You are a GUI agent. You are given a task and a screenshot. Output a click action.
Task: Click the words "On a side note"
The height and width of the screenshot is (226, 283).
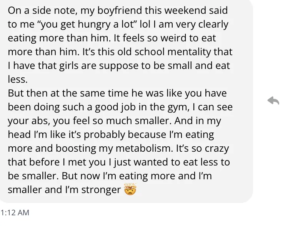click(x=43, y=10)
